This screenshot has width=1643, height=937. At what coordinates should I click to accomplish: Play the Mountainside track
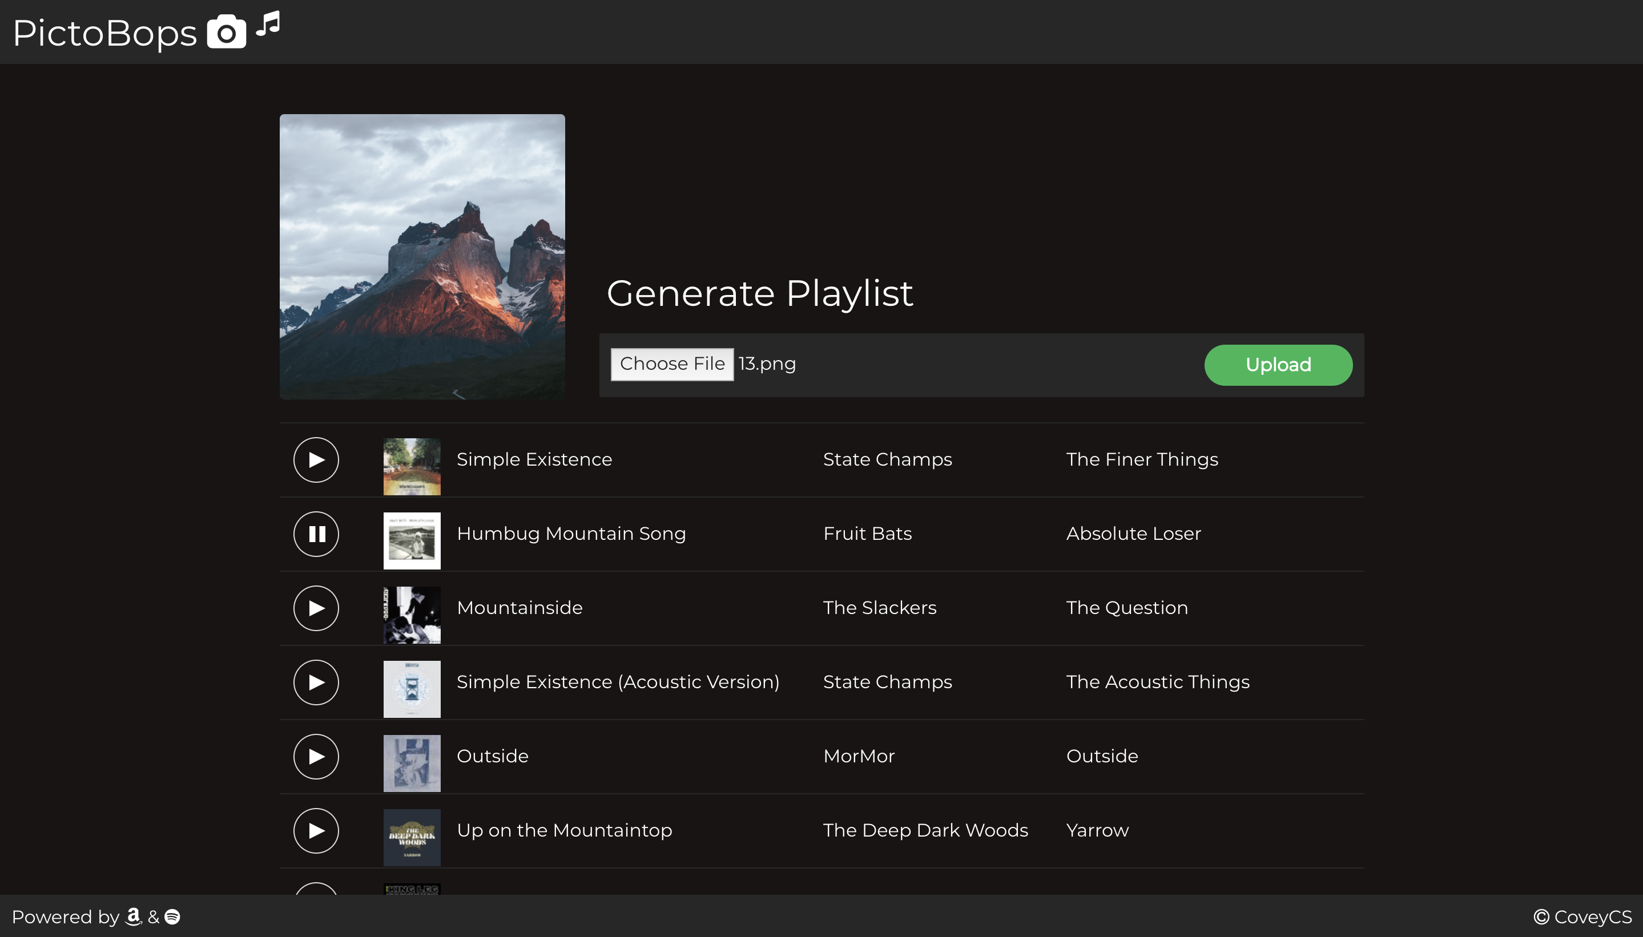[x=316, y=608]
